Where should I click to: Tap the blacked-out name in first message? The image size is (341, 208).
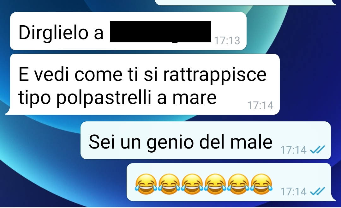(x=160, y=32)
